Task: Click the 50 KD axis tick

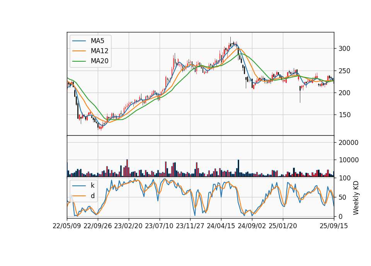Action: [342, 197]
